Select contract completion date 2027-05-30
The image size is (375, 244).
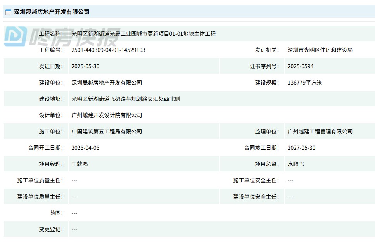coord(301,148)
